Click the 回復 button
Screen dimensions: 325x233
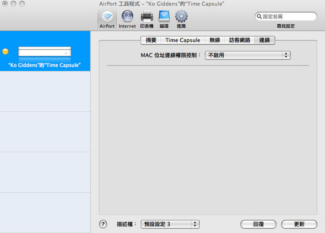pos(258,224)
